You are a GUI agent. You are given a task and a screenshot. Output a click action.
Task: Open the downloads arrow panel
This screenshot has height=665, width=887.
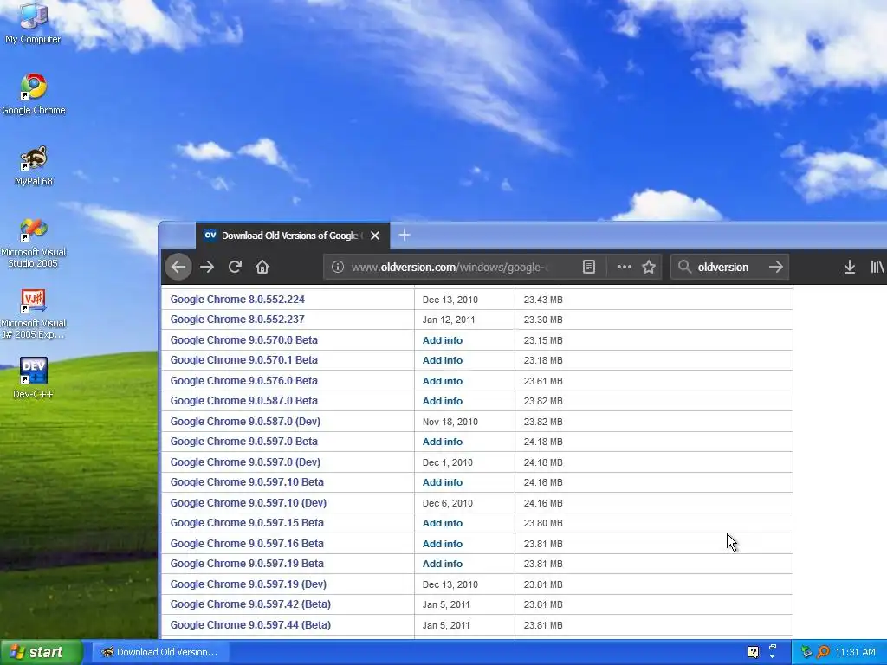pos(849,267)
